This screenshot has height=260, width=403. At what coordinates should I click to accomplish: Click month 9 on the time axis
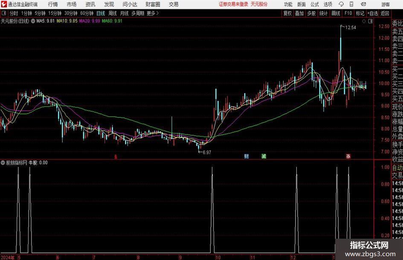point(180,257)
